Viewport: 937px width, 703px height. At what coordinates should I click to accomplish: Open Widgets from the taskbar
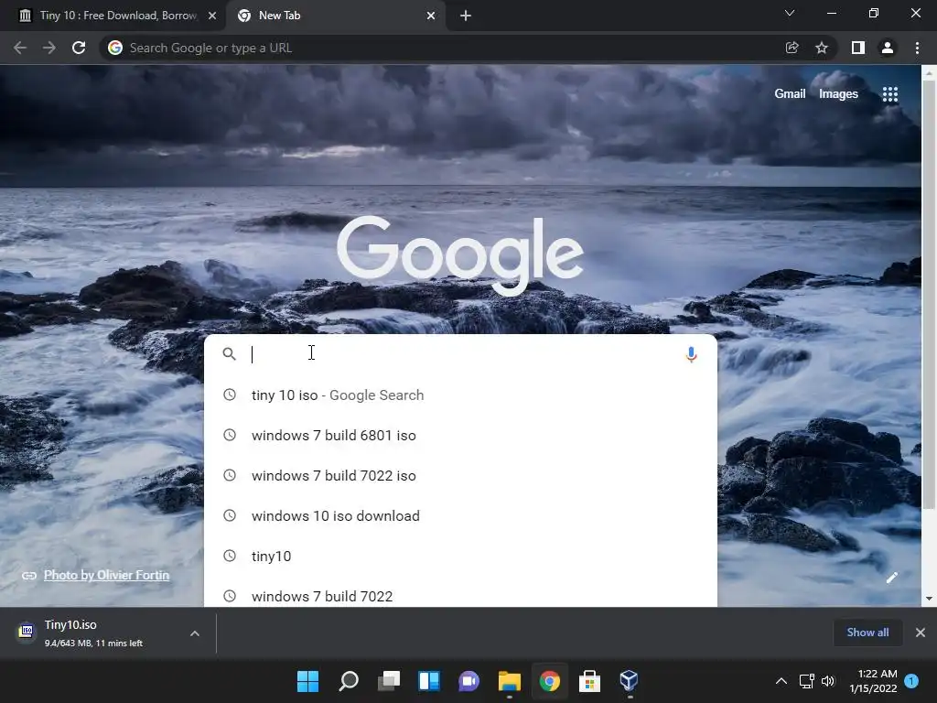click(x=429, y=681)
